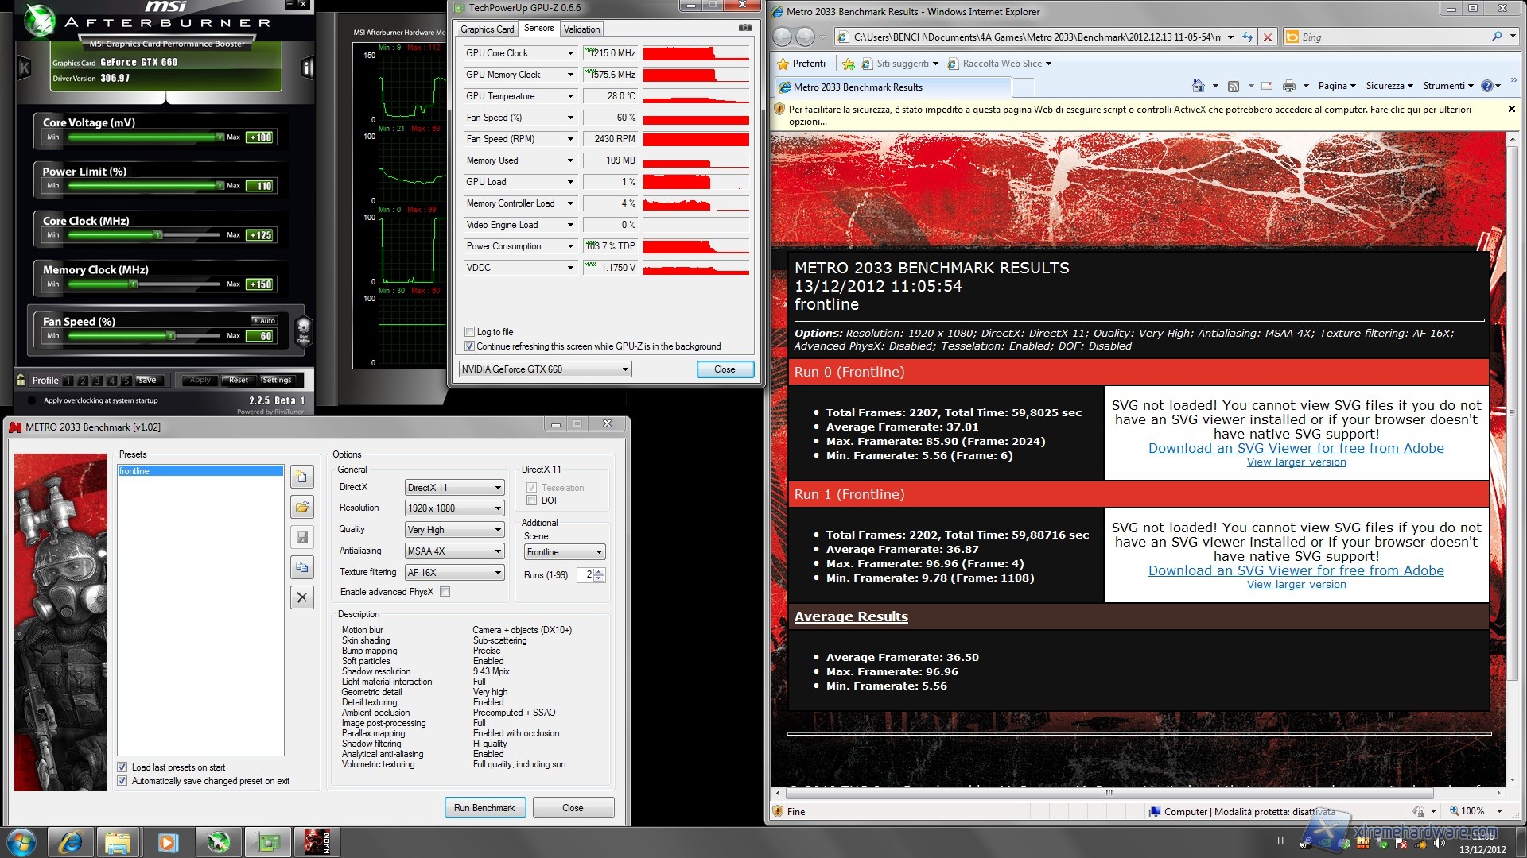The image size is (1527, 858).
Task: Click the new preset icon button
Action: click(x=301, y=477)
